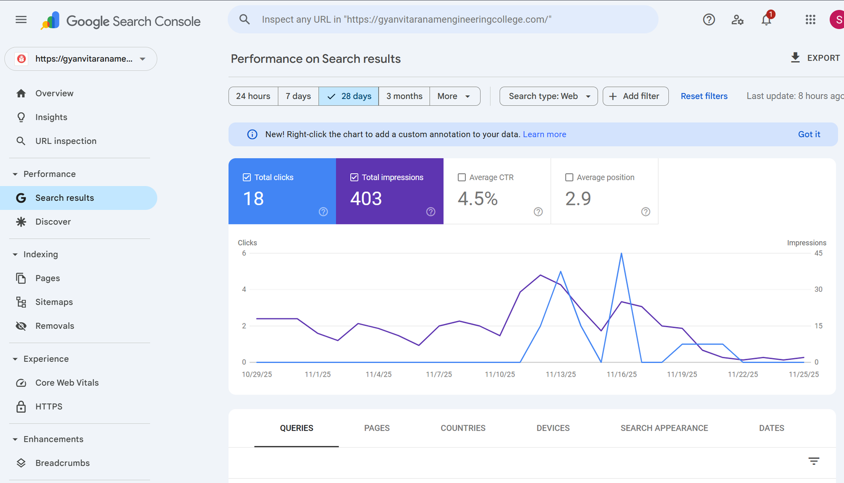Click the filter rows icon below tabs

tap(813, 461)
